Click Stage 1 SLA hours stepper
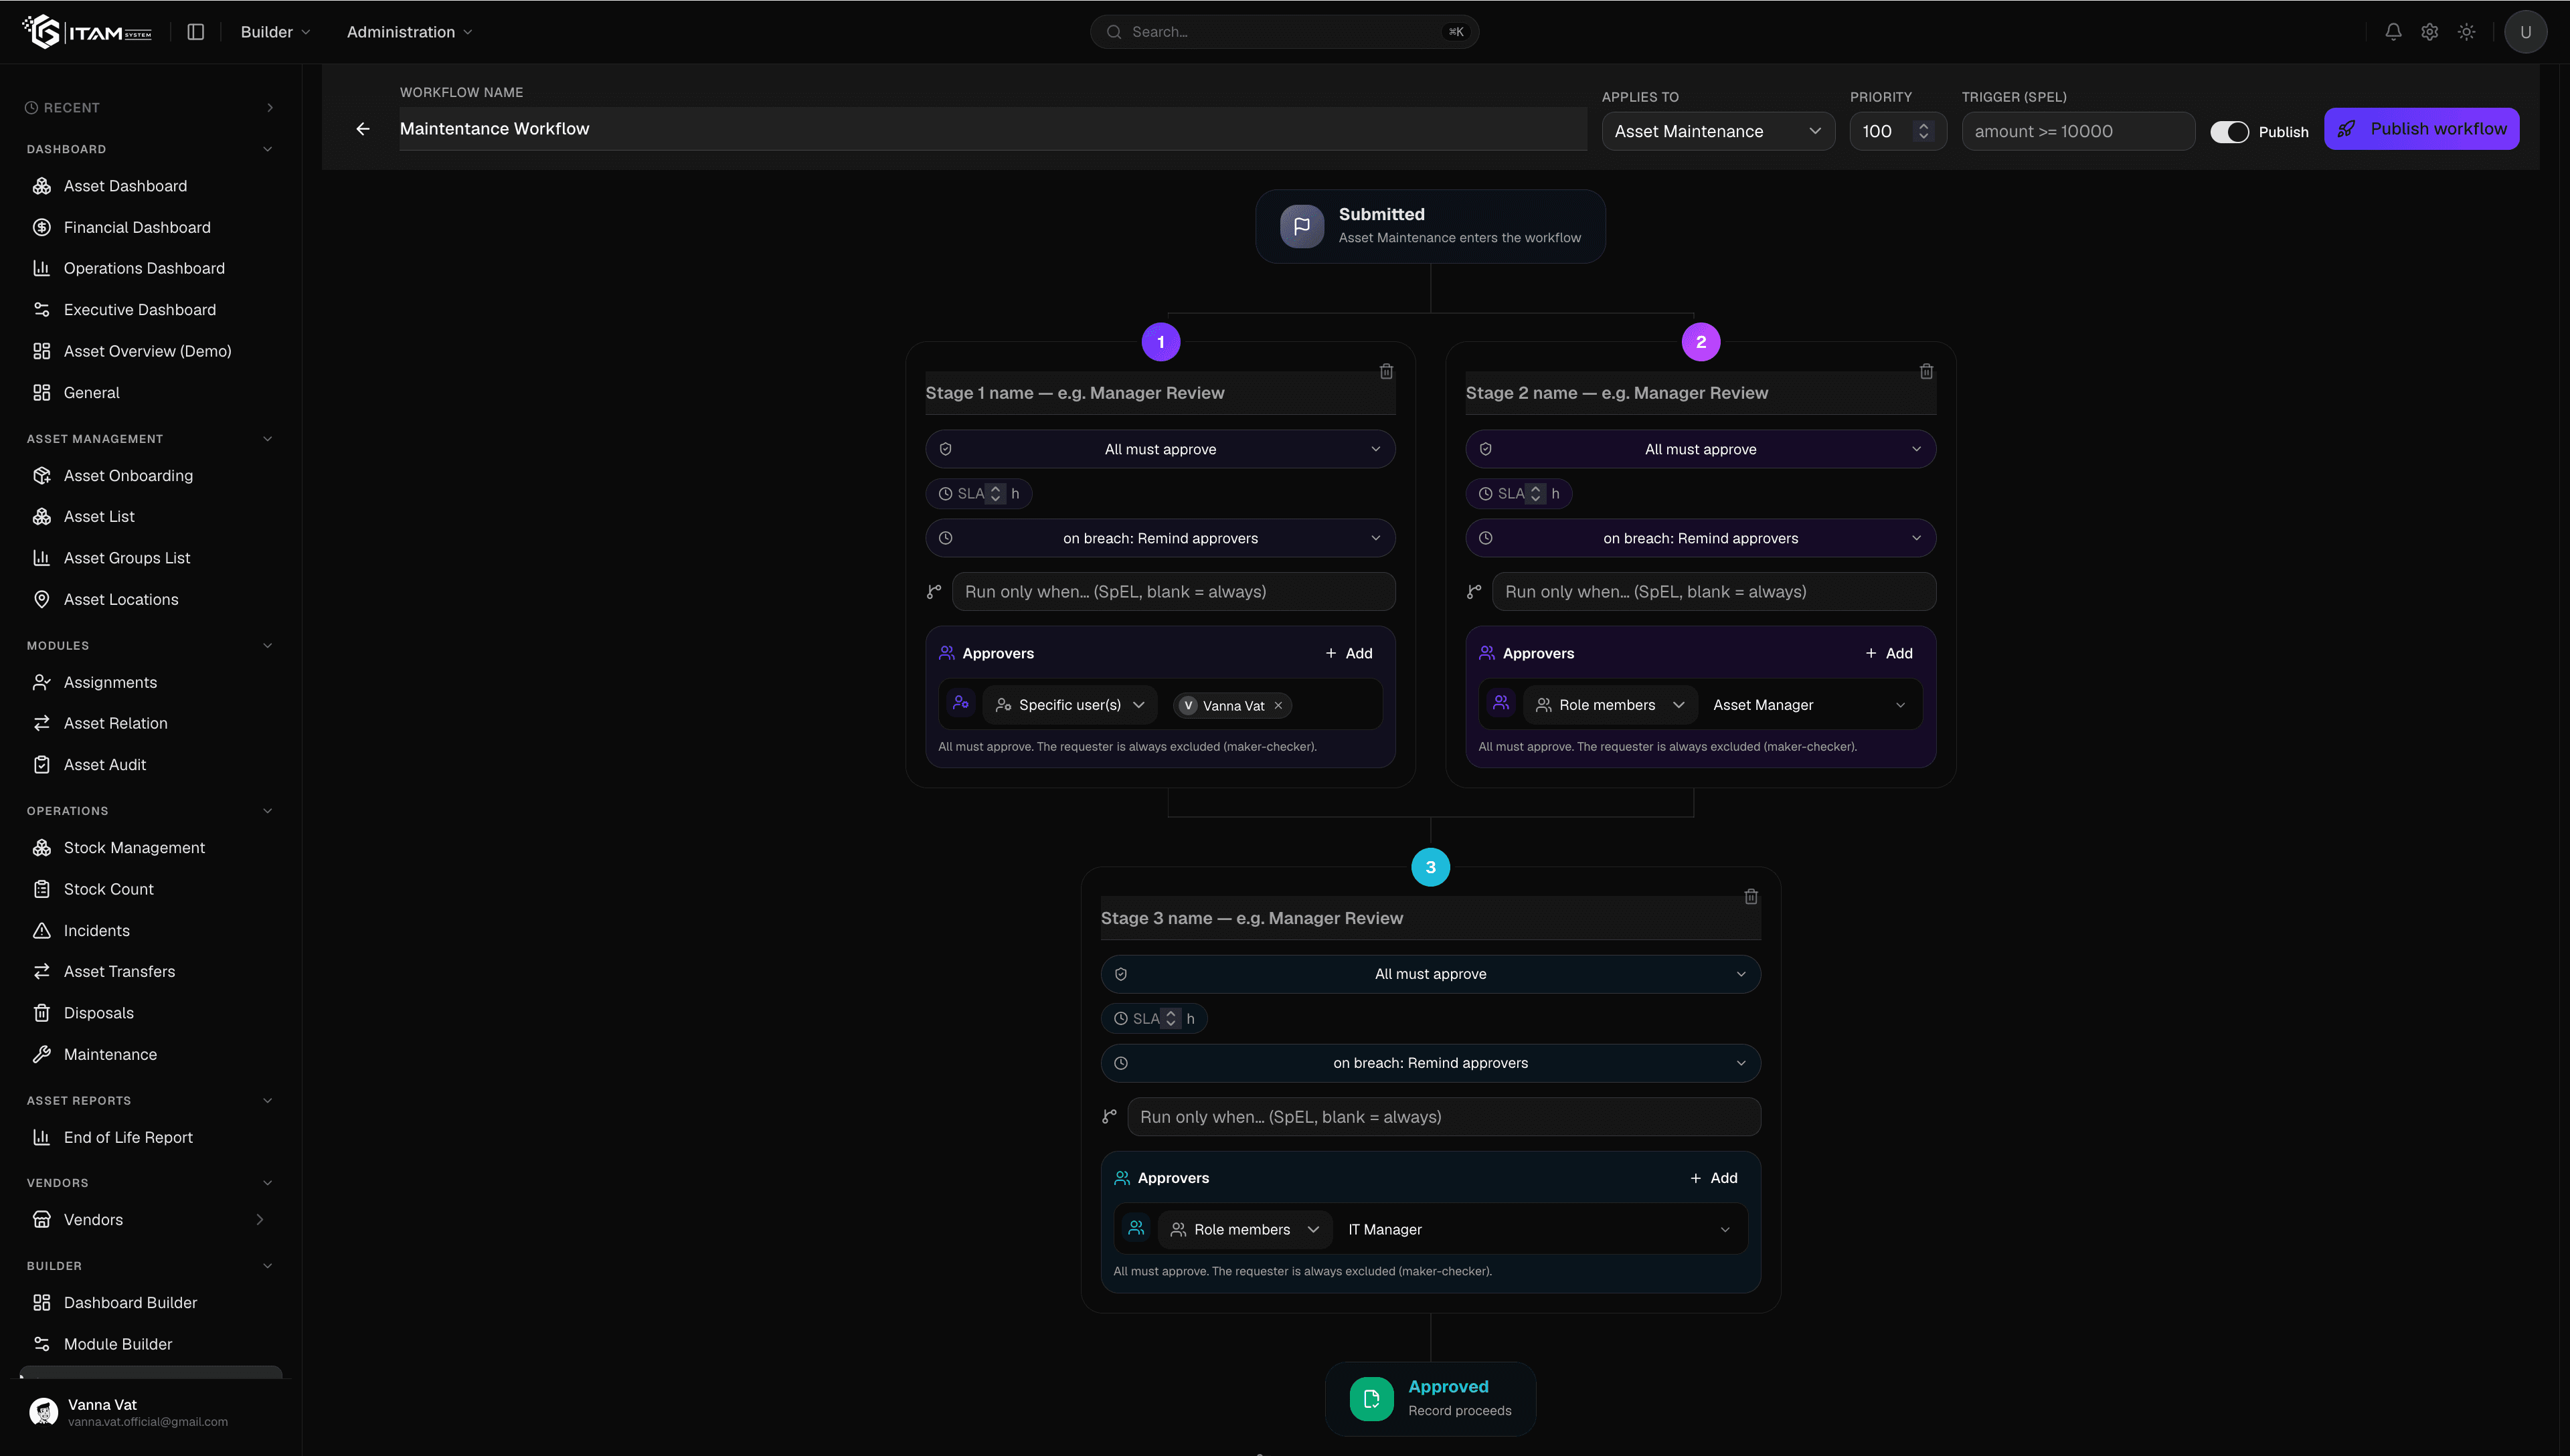 click(x=995, y=493)
